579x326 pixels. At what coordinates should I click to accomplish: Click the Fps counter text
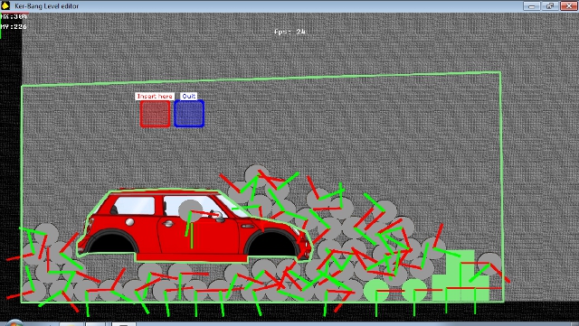[x=289, y=32]
